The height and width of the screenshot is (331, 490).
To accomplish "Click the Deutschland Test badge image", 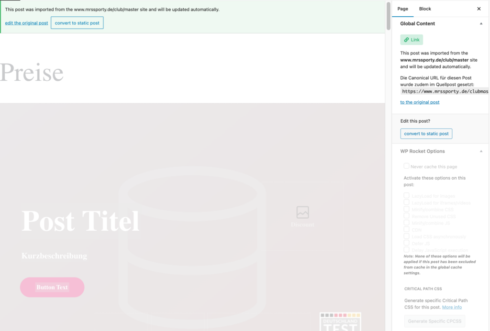I will [x=340, y=322].
